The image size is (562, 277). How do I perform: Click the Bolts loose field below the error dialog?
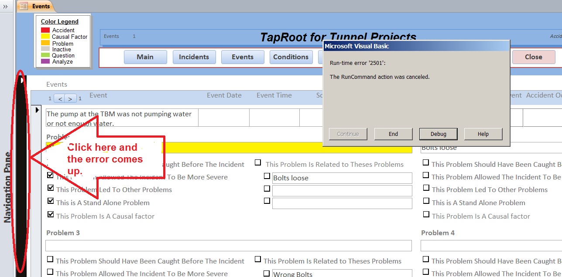point(491,148)
